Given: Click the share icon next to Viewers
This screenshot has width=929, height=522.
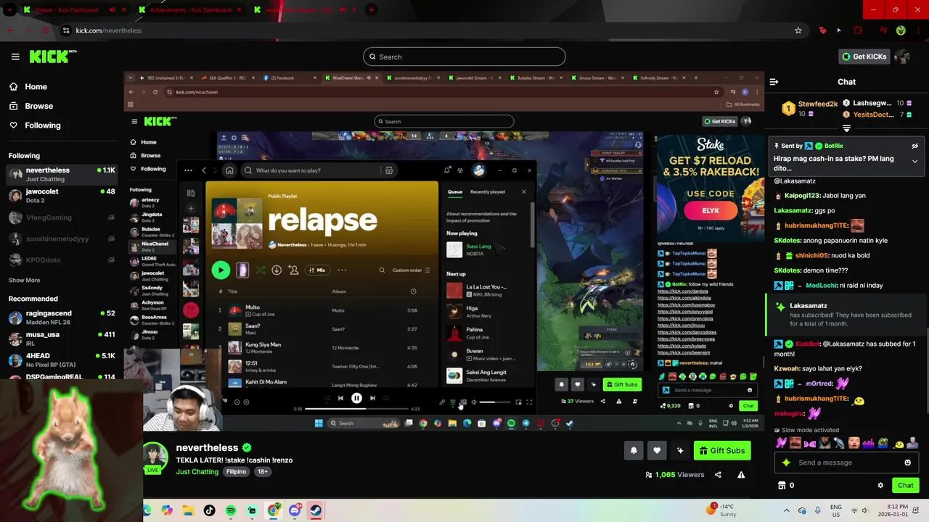Looking at the screenshot, I should 718,475.
